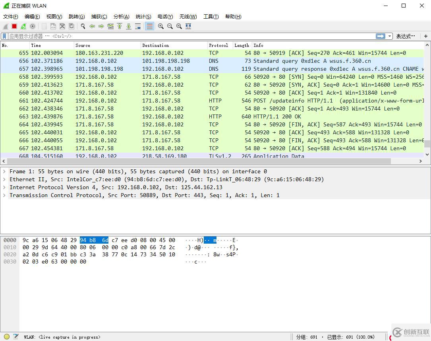The height and width of the screenshot is (341, 431).
Task: Select packet 656 DNS standard query
Action: pyautogui.click(x=212, y=61)
